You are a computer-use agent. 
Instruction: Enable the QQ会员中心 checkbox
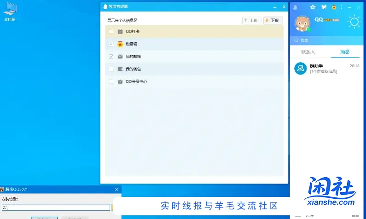(111, 81)
